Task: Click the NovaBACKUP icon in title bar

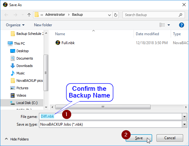Action: coord(5,5)
